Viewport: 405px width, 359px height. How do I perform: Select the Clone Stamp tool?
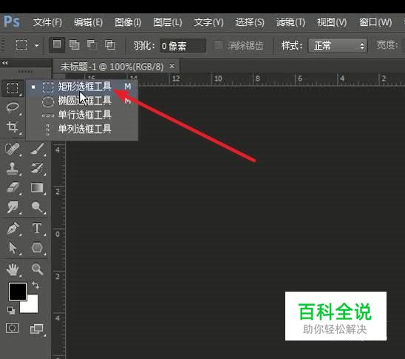(x=13, y=168)
